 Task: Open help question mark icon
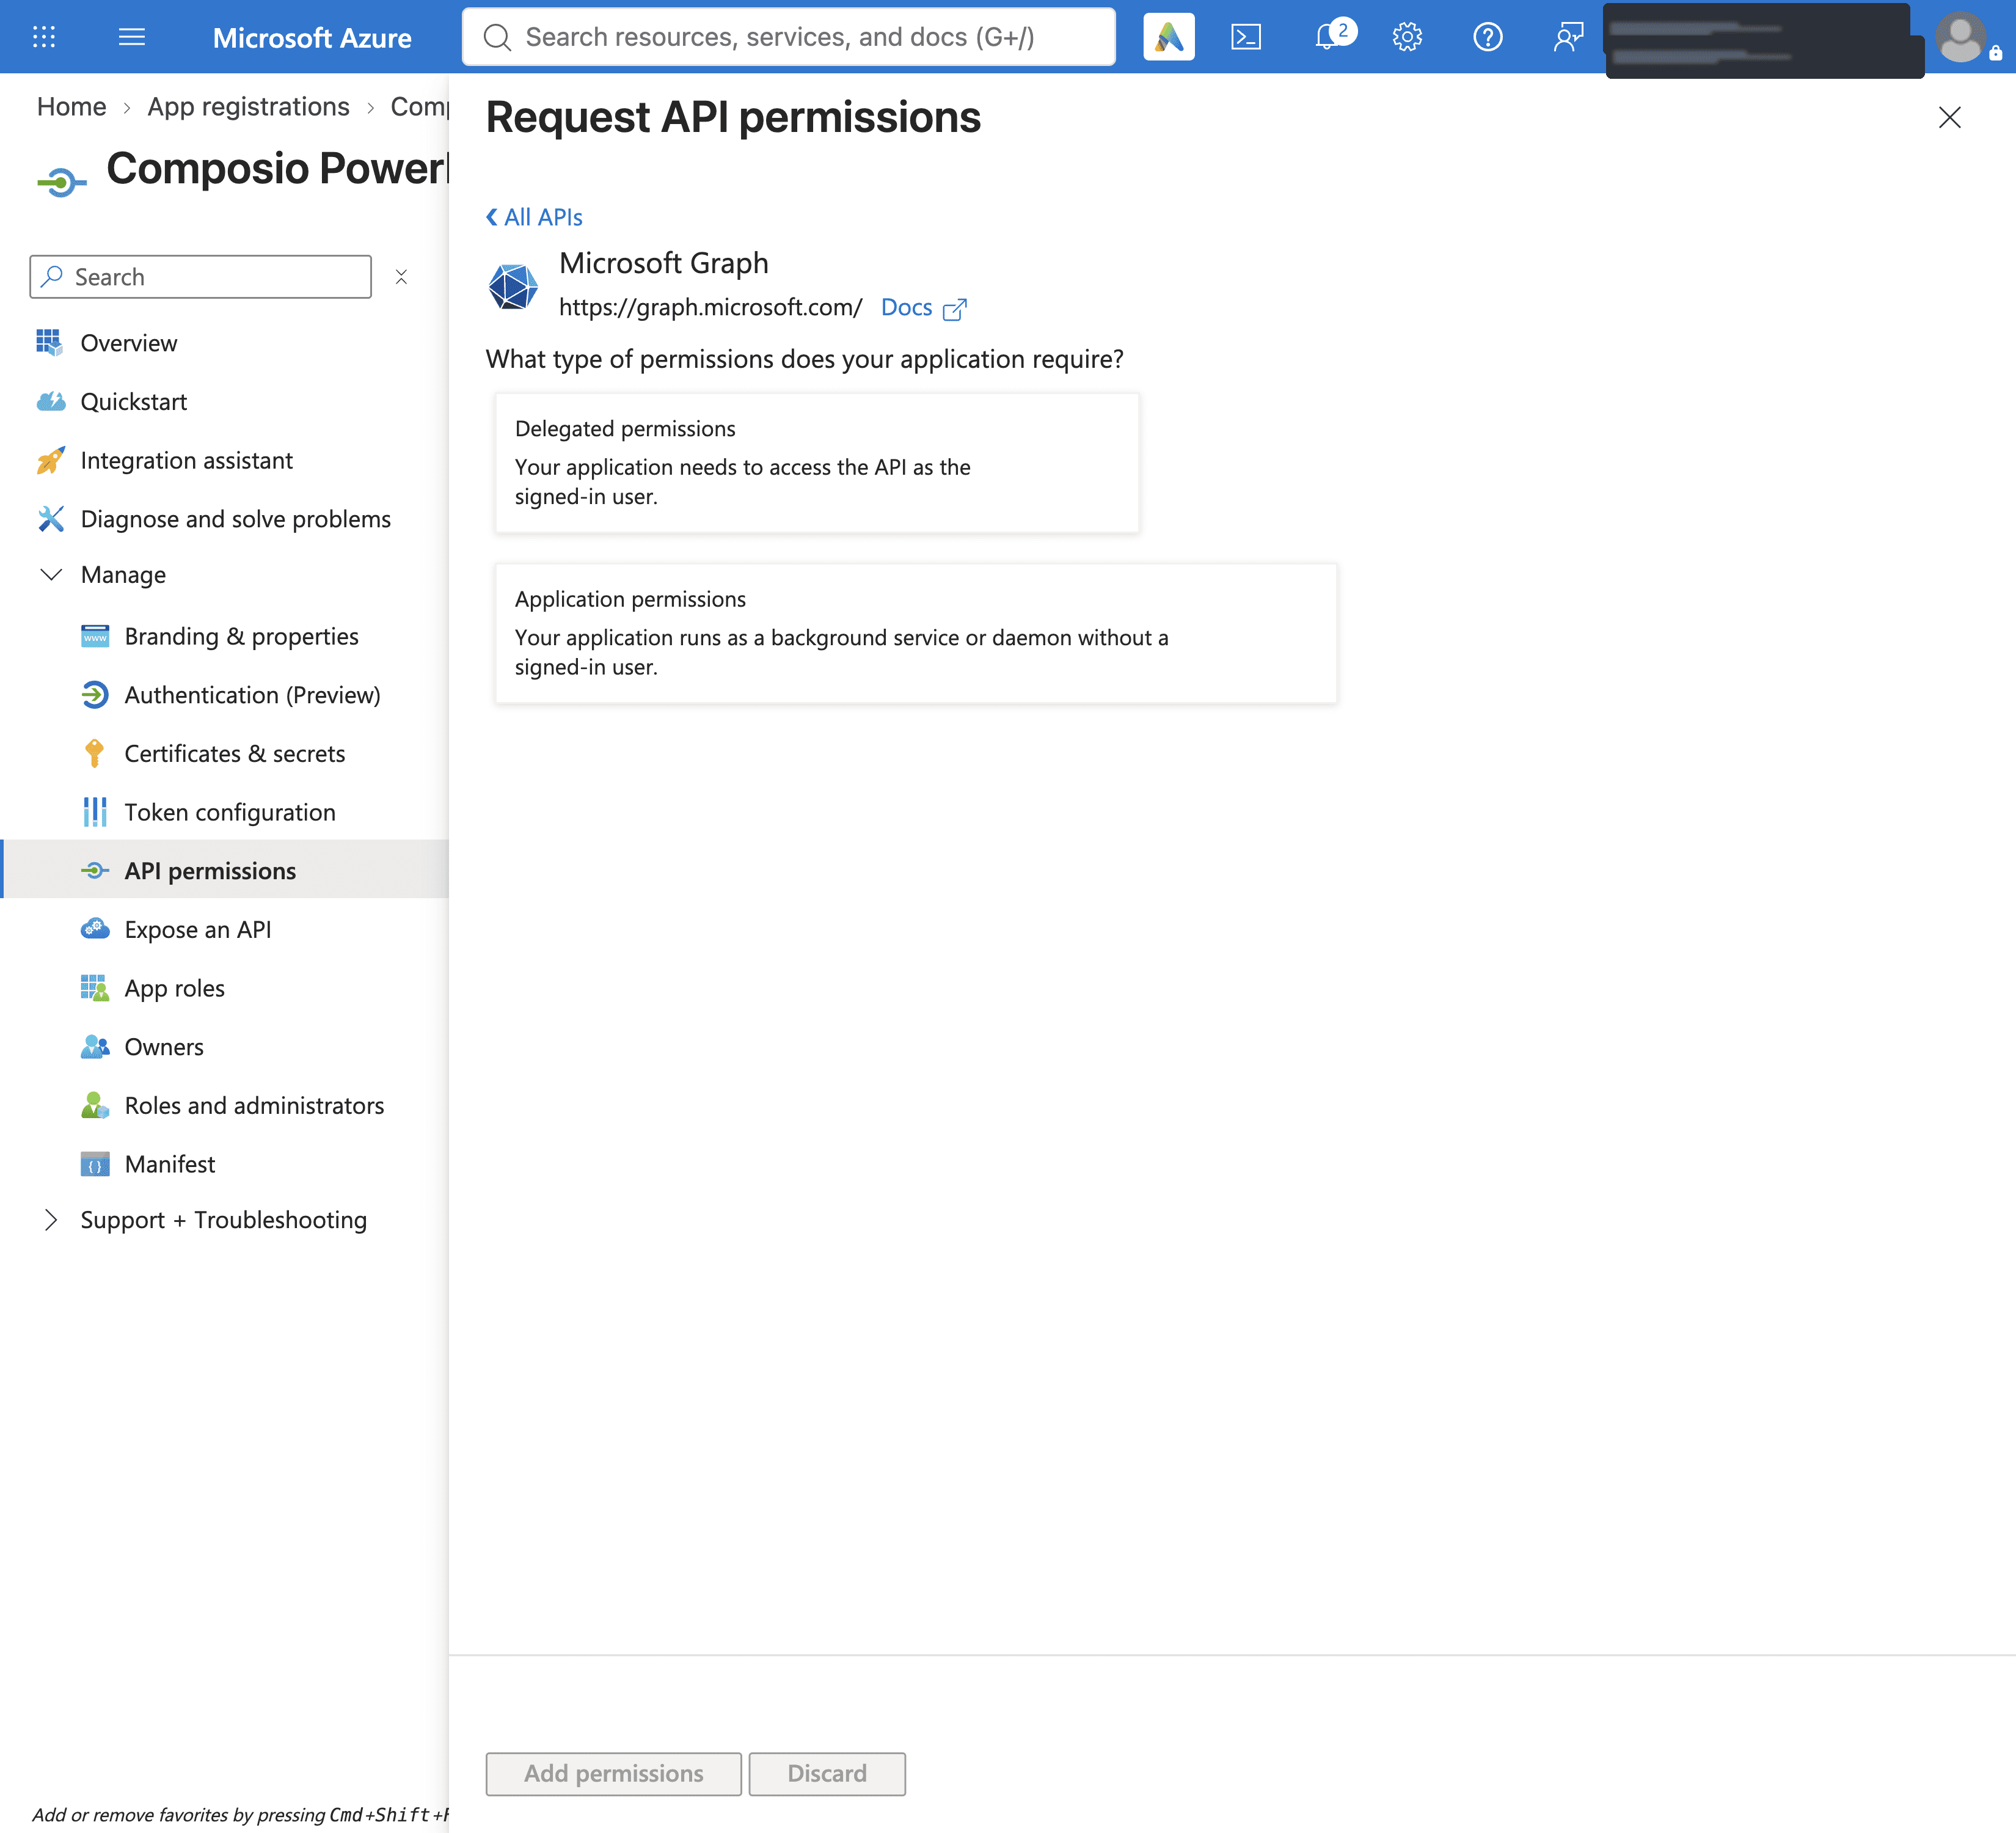[1488, 37]
